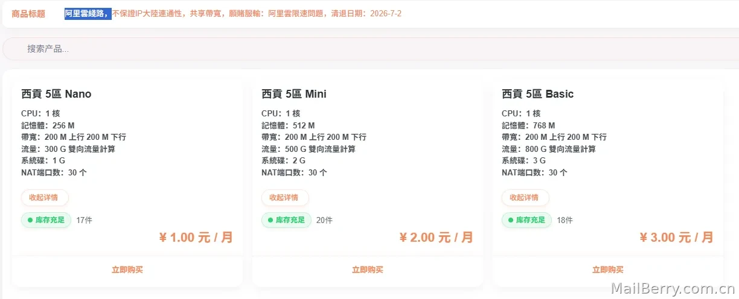
Task: Click the 記憶體: 768 M line
Action: 528,126
